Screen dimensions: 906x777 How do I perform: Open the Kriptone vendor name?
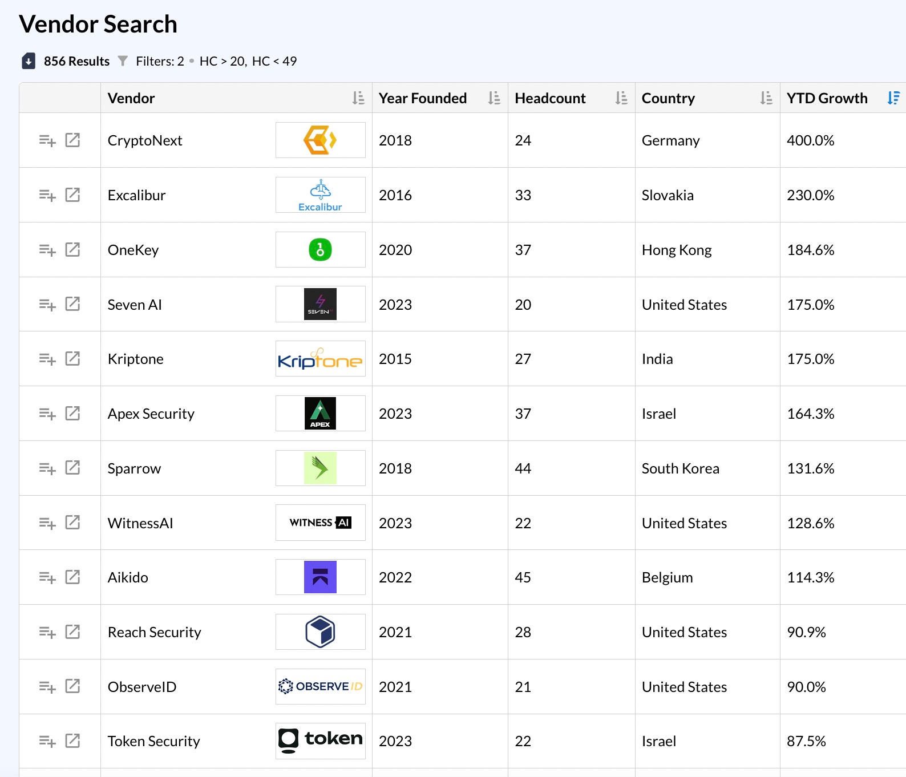(x=136, y=359)
